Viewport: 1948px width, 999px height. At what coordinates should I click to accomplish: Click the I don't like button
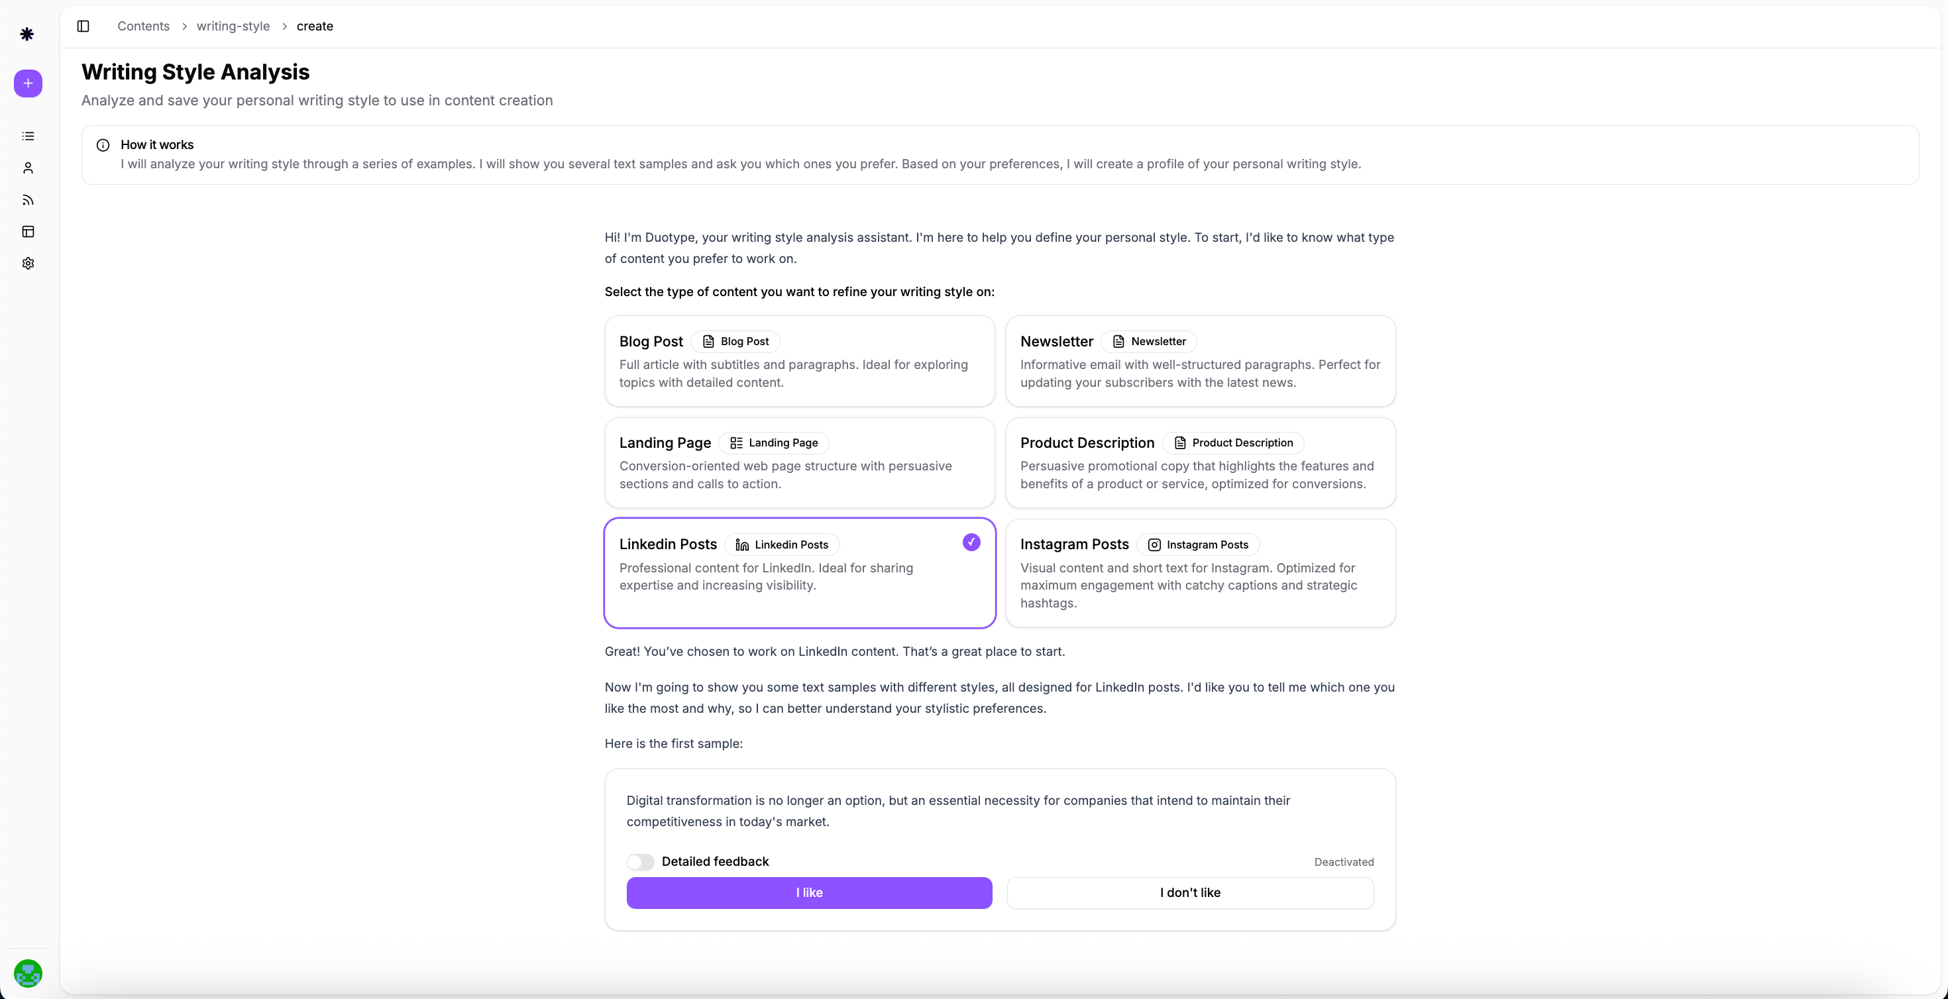pos(1189,892)
